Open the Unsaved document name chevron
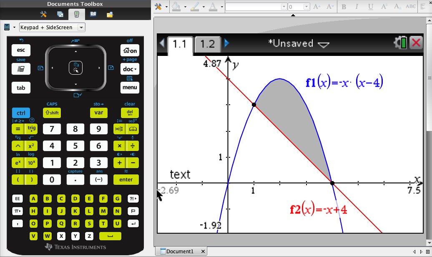432x257 pixels. click(325, 44)
